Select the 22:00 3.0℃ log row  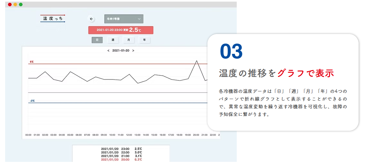click(122, 152)
